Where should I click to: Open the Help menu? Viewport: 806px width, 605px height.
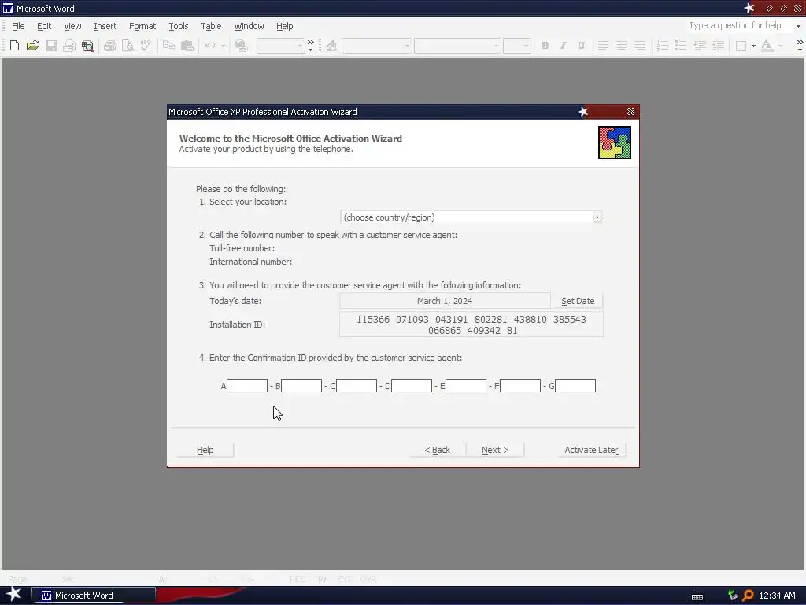pos(284,26)
